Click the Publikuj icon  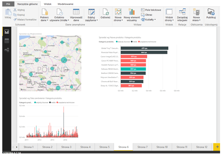(211, 12)
